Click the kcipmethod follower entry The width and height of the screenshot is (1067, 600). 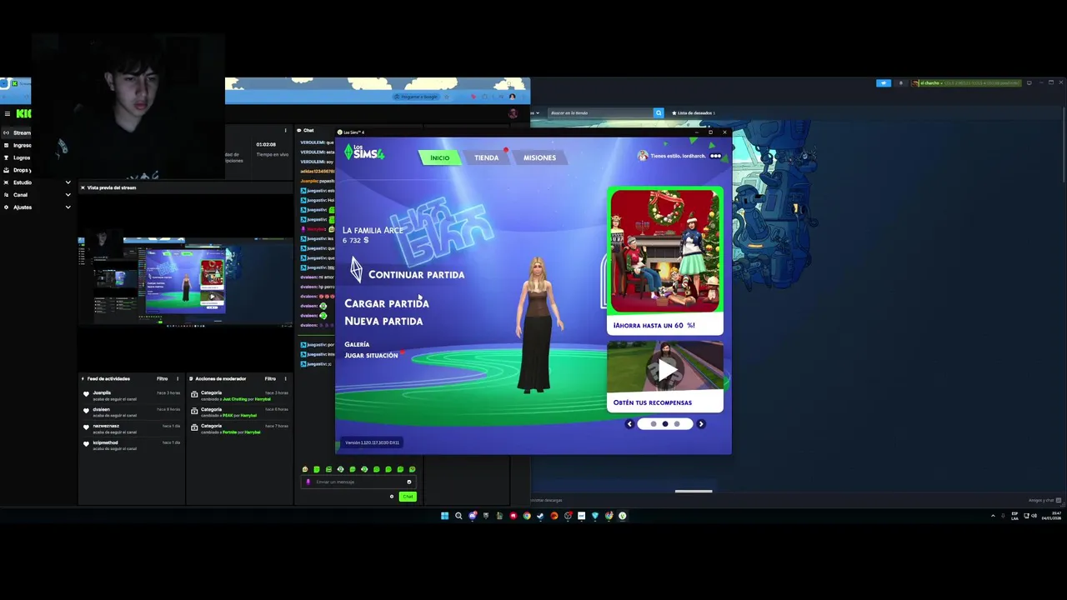pyautogui.click(x=132, y=445)
